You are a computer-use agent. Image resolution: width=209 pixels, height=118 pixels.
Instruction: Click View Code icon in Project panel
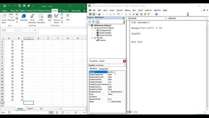tap(89, 22)
